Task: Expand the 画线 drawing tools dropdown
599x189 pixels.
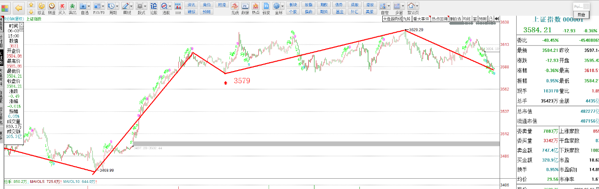Action: click(132, 7)
